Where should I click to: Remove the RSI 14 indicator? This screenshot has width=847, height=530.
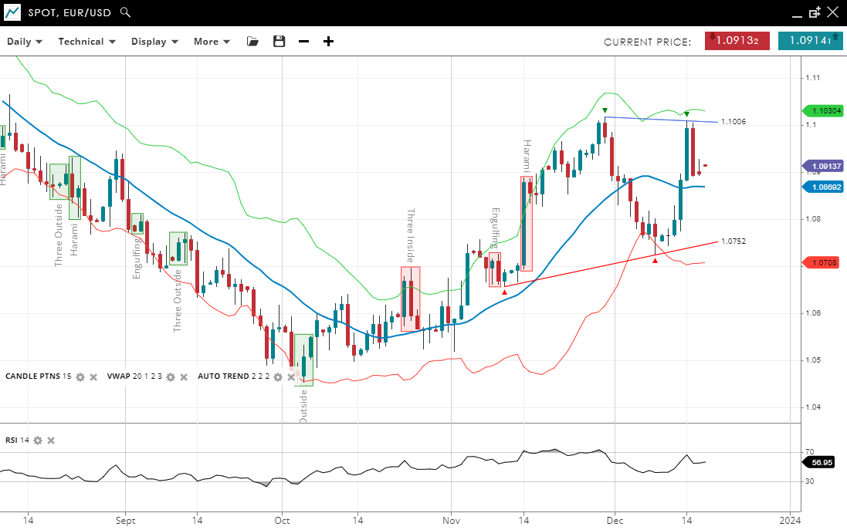[51, 441]
